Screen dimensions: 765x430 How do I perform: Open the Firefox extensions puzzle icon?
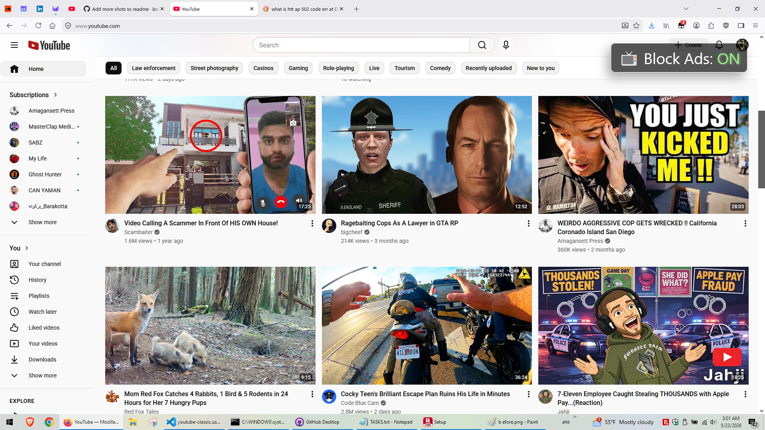click(711, 26)
